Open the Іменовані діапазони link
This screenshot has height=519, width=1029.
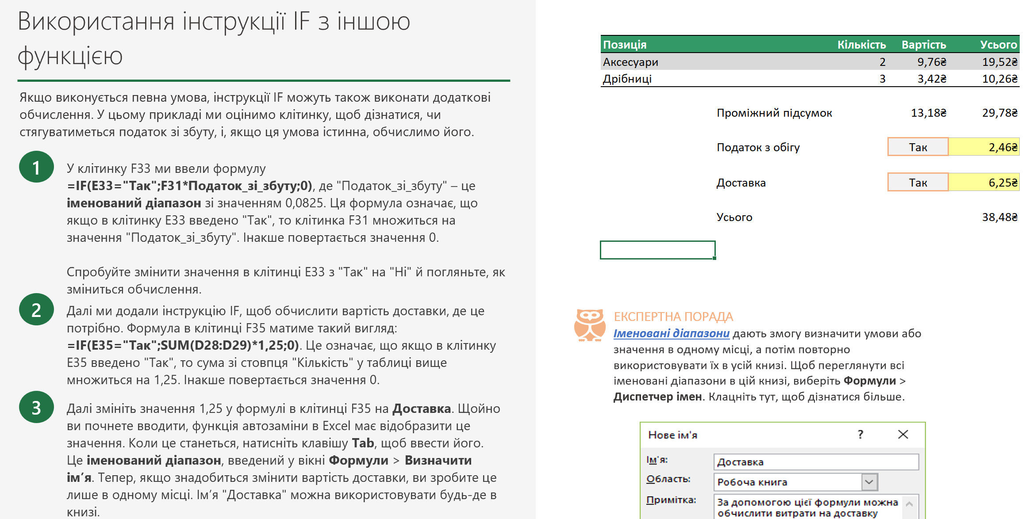(x=671, y=333)
